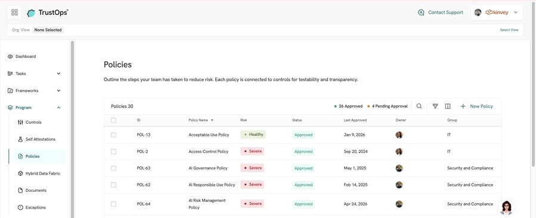This screenshot has width=536, height=218.
Task: Open Self Attestations in the sidebar
Action: coord(41,139)
